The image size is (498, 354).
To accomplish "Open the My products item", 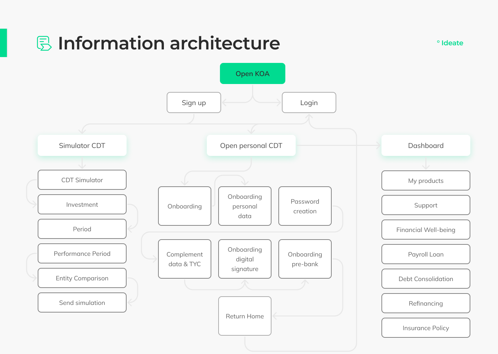I will point(426,180).
